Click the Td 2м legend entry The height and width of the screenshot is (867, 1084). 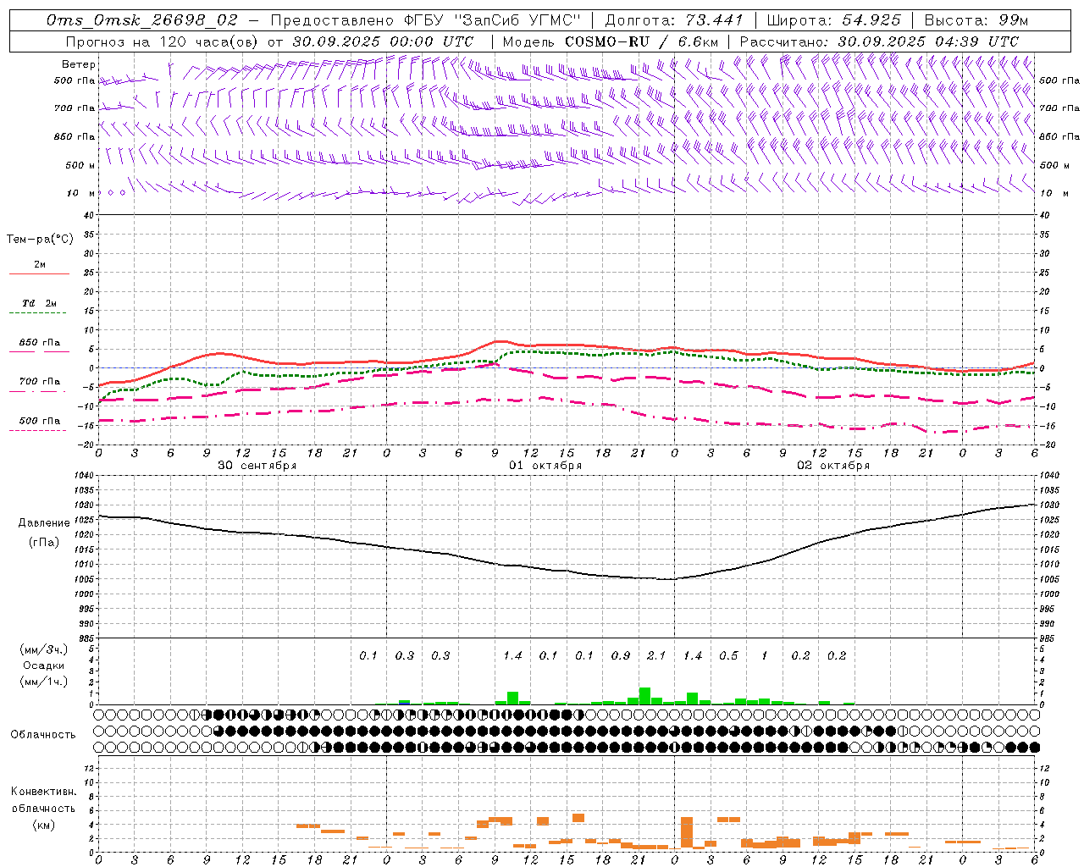click(40, 303)
